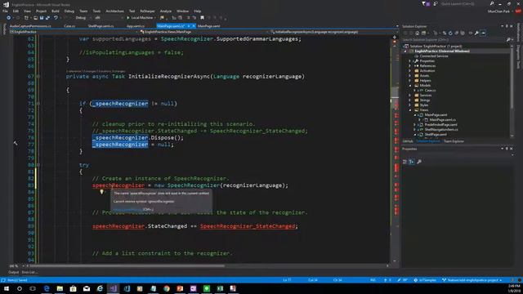The image size is (523, 294).
Task: Collapse the try block outline at line 80
Action: [x=38, y=165]
